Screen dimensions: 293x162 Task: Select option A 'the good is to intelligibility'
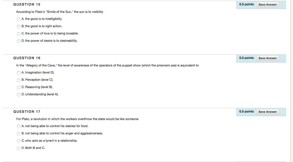tap(19, 19)
